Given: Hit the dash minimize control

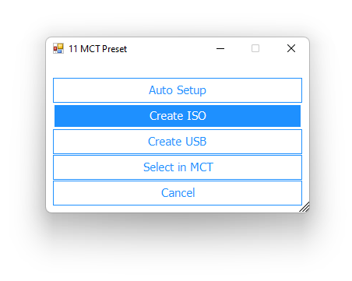Looking at the screenshot, I should point(220,48).
